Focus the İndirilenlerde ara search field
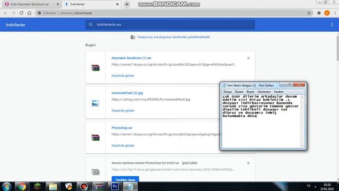This screenshot has width=339, height=191. (170, 25)
